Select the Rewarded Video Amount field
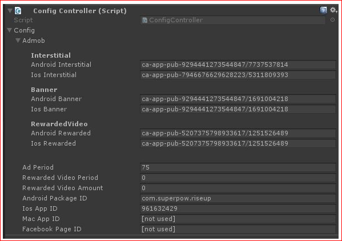This screenshot has width=342, height=241. point(238,188)
